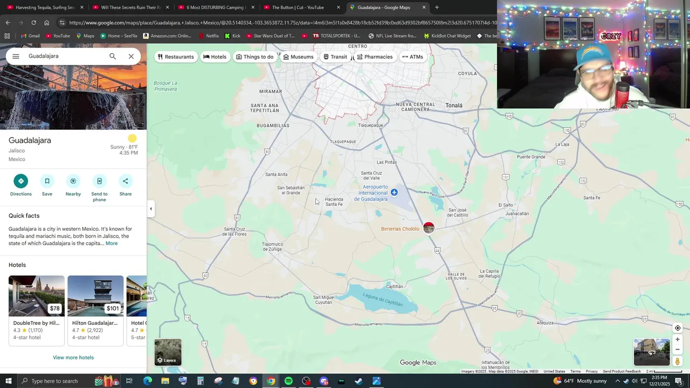Filter map by Hotels chip
This screenshot has height=388, width=690.
point(215,57)
